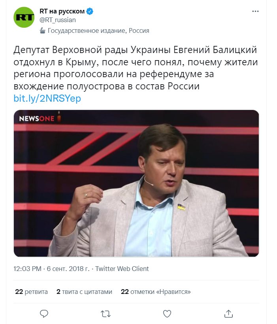
Task: Open the bit.ly/2NRSYep link
Action: [47, 98]
